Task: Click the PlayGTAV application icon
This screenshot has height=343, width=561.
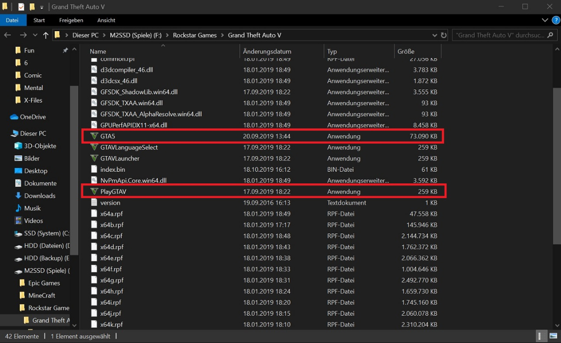Action: [x=94, y=192]
